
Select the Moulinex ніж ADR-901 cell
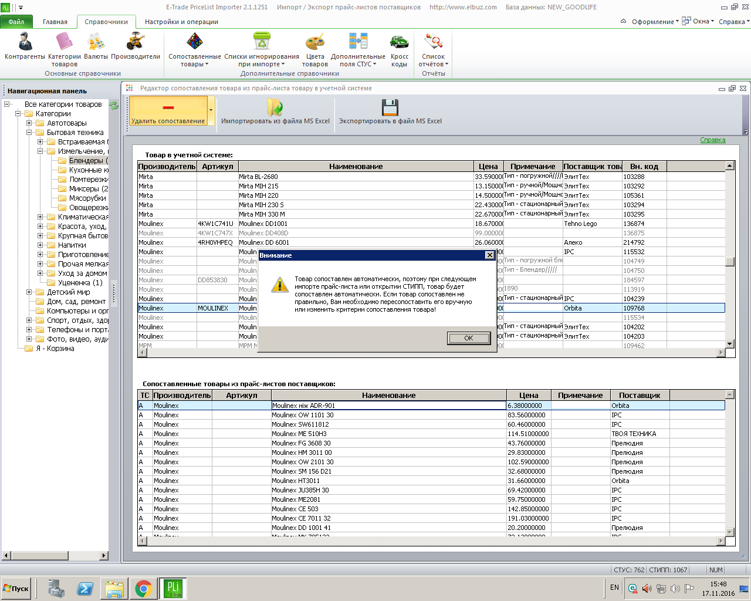pos(388,406)
